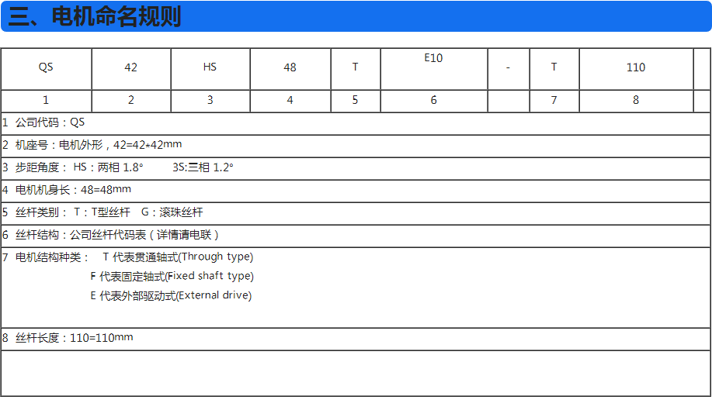
Task: Click the text 3S:三相 1.2°
Action: coord(203,167)
